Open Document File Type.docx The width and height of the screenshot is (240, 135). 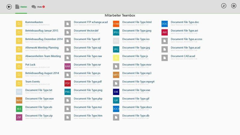(x=137, y=107)
